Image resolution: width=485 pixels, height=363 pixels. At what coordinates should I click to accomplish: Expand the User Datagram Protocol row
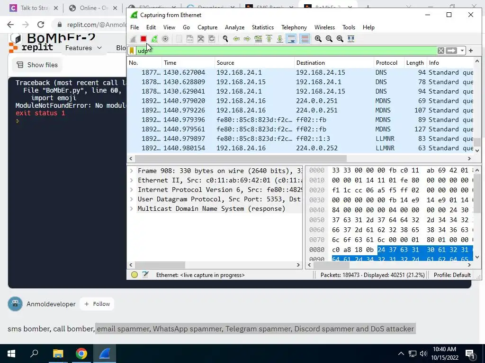(132, 199)
